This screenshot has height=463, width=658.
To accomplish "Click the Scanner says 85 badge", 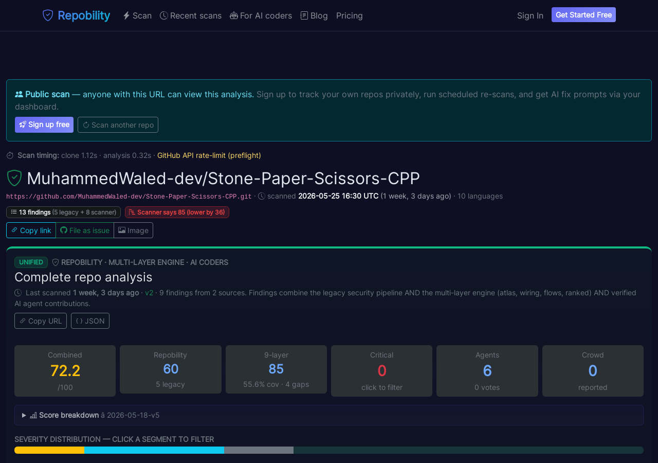I will click(x=177, y=212).
